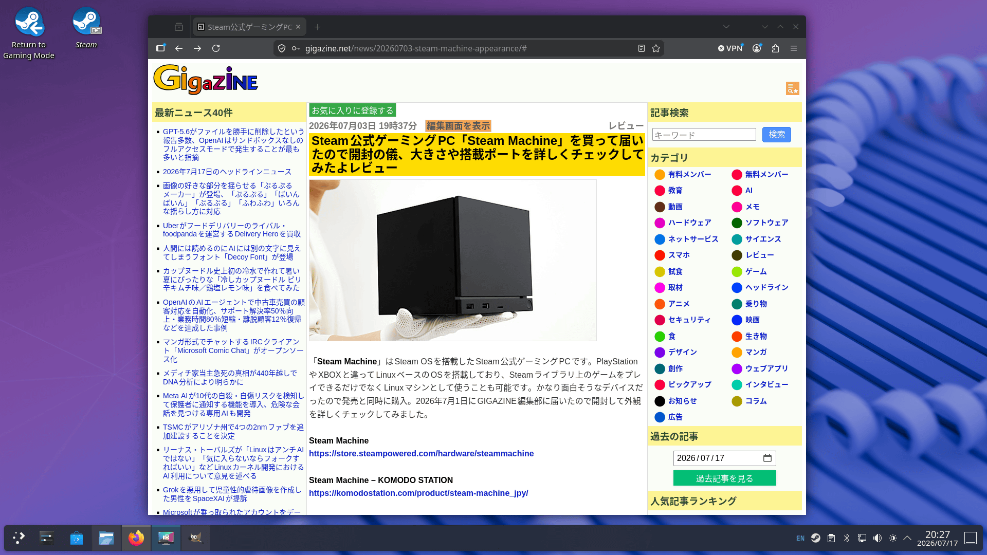Close the Steam公式ゲーミングPC tab
This screenshot has width=987, height=555.
[298, 27]
